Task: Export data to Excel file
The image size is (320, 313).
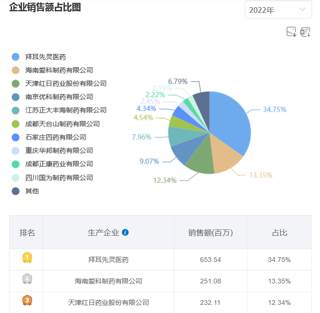Action: pos(305,32)
